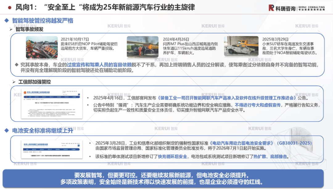Click the announcement title 装备工业一司召开智能网联汽车…
This screenshot has height=189, width=333.
click(227, 98)
